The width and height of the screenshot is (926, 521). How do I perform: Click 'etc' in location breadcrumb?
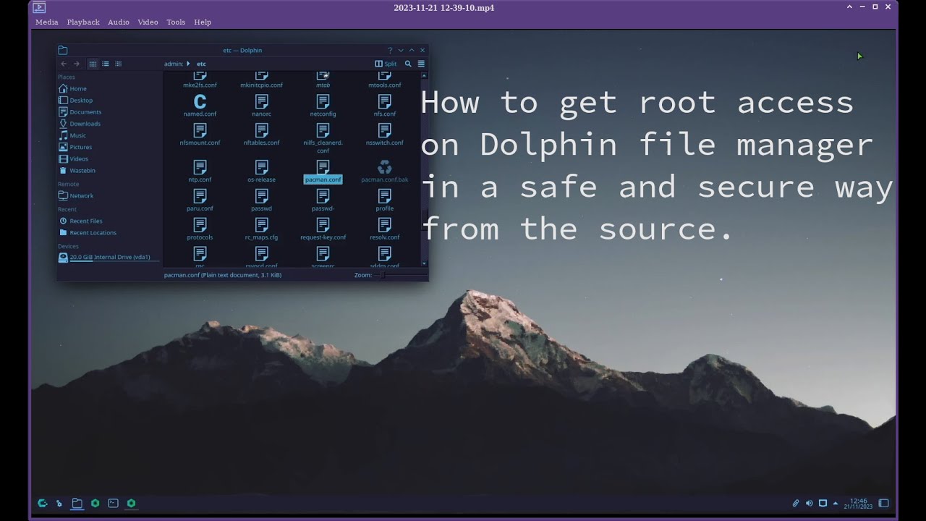click(201, 64)
